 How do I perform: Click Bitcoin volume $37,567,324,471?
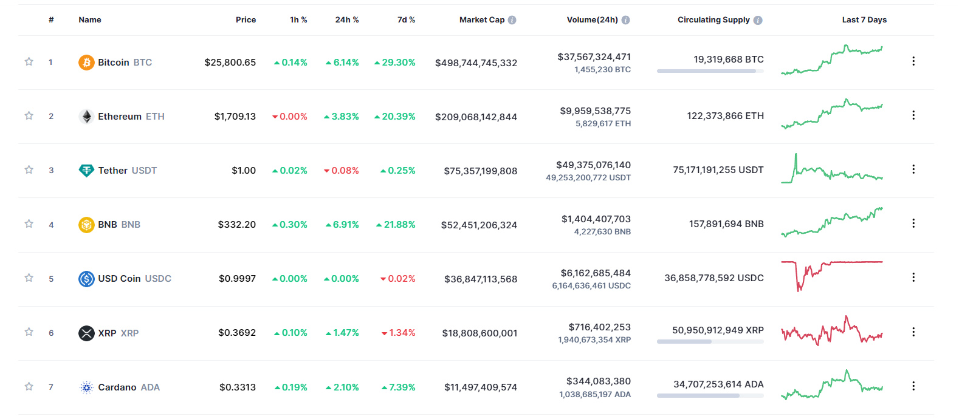click(x=594, y=57)
